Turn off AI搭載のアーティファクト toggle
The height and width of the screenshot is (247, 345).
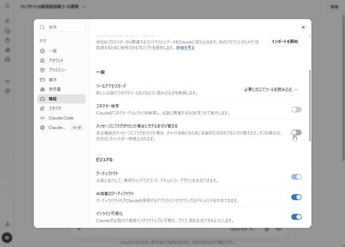[x=296, y=197]
